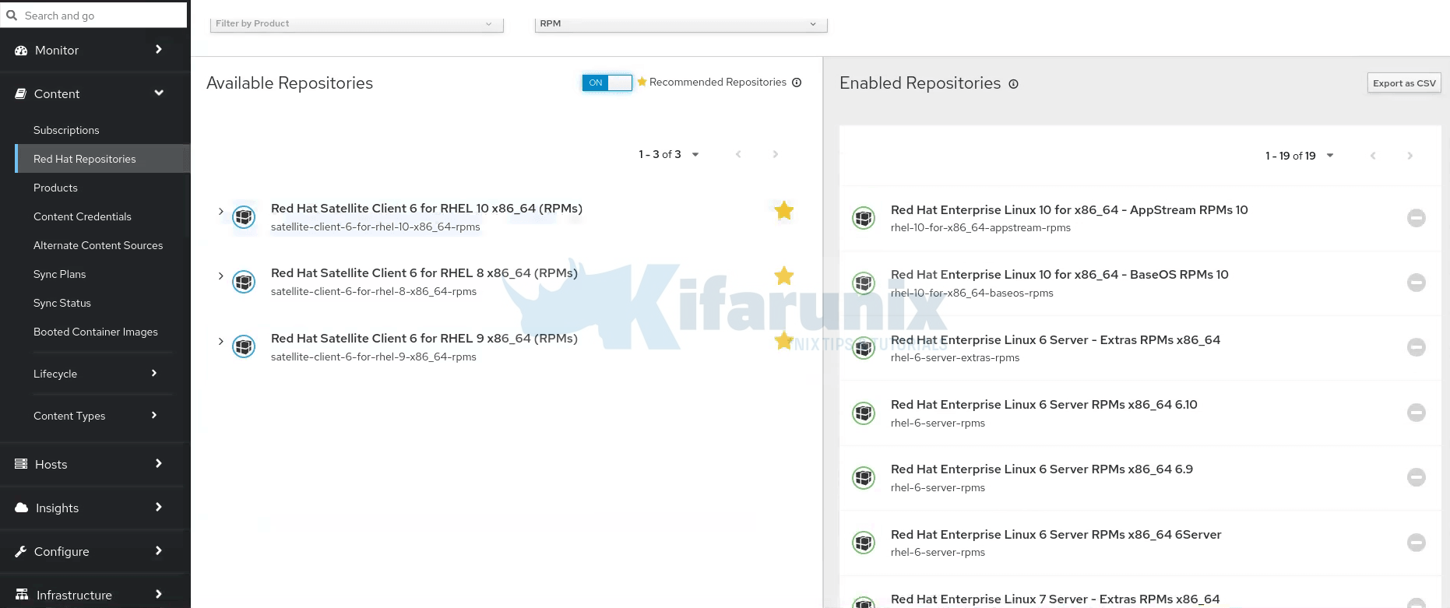Click Red Hat Satellite Client 6 for RHEL 9 title

424,339
